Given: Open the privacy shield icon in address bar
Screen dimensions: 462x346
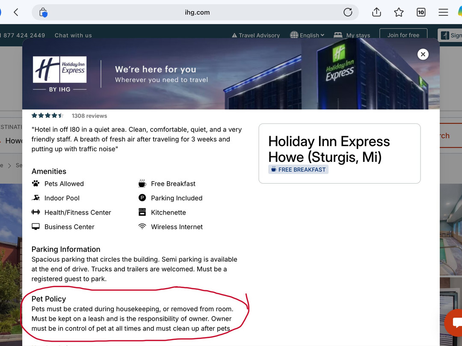Looking at the screenshot, I should (x=43, y=12).
